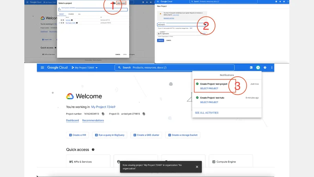Click SELECT PROJECT under Create Project: test-tuto
Viewport: 314px width, 177px height.
[209, 102]
